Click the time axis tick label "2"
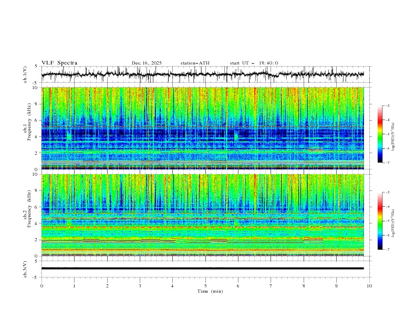Image resolution: width=416 pixels, height=321 pixels. tap(107, 286)
